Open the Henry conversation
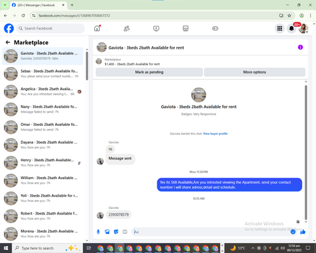The width and height of the screenshot is (316, 253). [x=42, y=163]
